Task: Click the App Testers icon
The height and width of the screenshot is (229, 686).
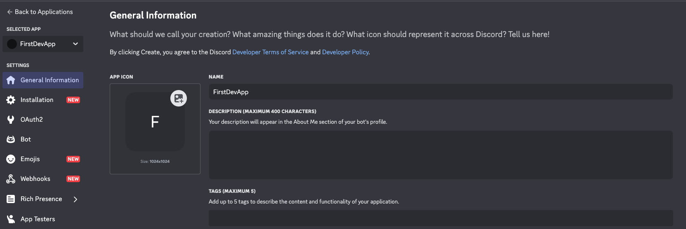Action: click(11, 219)
